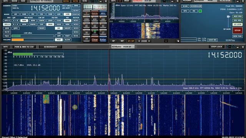Image resolution: width=246 pixels, height=138 pixels.
Task: Select the 3000 filter width
Action: point(59,25)
